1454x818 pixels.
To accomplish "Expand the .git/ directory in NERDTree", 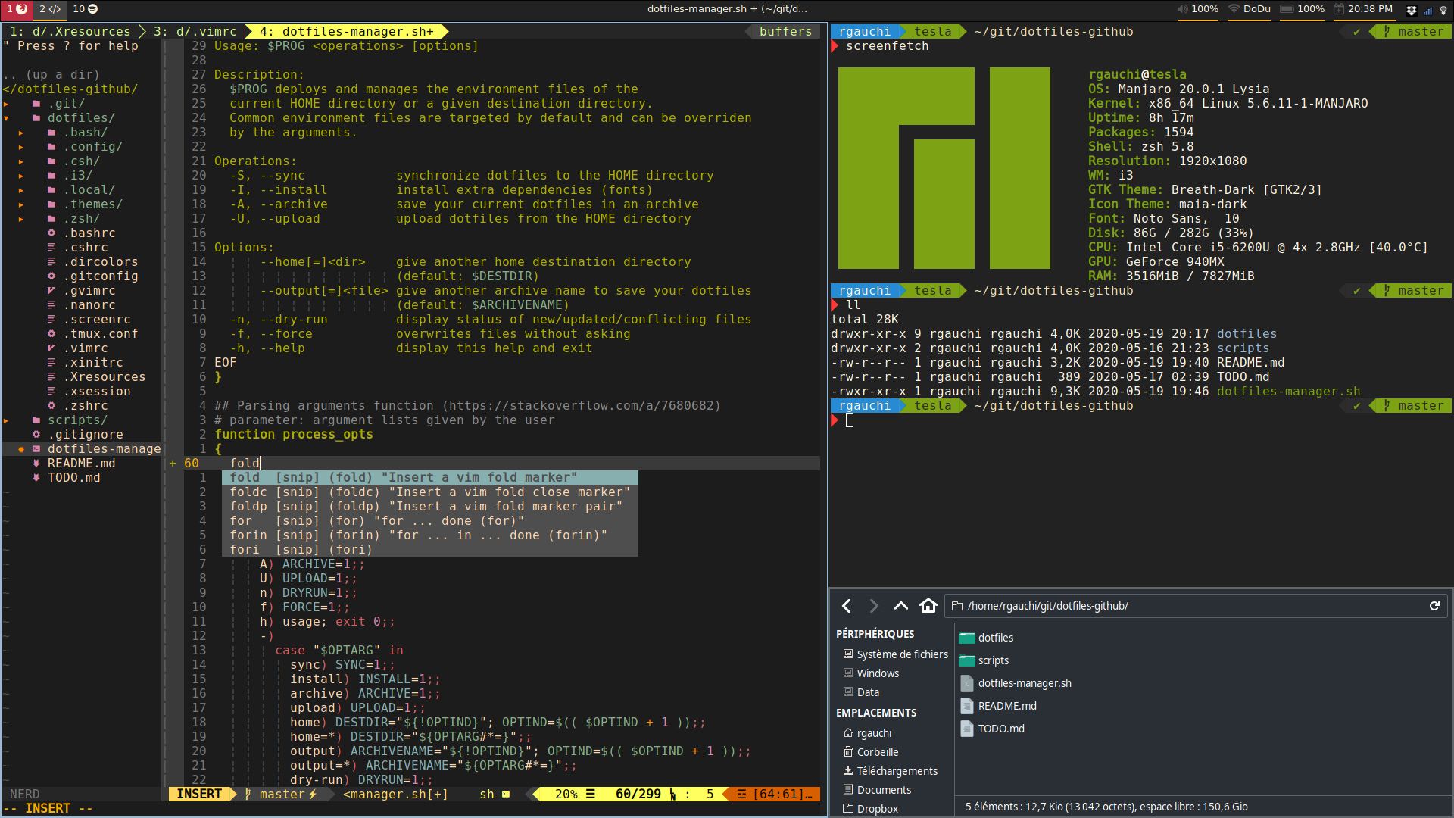I will [66, 104].
